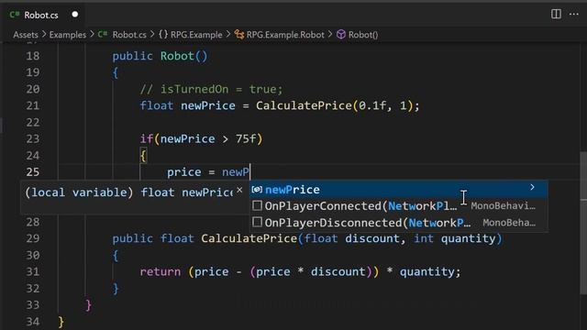The height and width of the screenshot is (330, 587).
Task: Click the class icon in the breadcrumb
Action: point(239,35)
